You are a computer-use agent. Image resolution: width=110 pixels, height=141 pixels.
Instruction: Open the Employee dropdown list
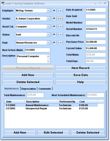[x=48, y=10]
